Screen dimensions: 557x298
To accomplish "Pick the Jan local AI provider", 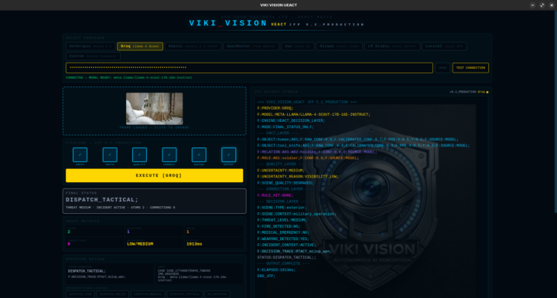I will tap(298, 46).
